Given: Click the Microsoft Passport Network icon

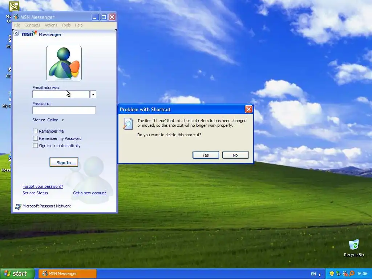Looking at the screenshot, I should pyautogui.click(x=18, y=206).
